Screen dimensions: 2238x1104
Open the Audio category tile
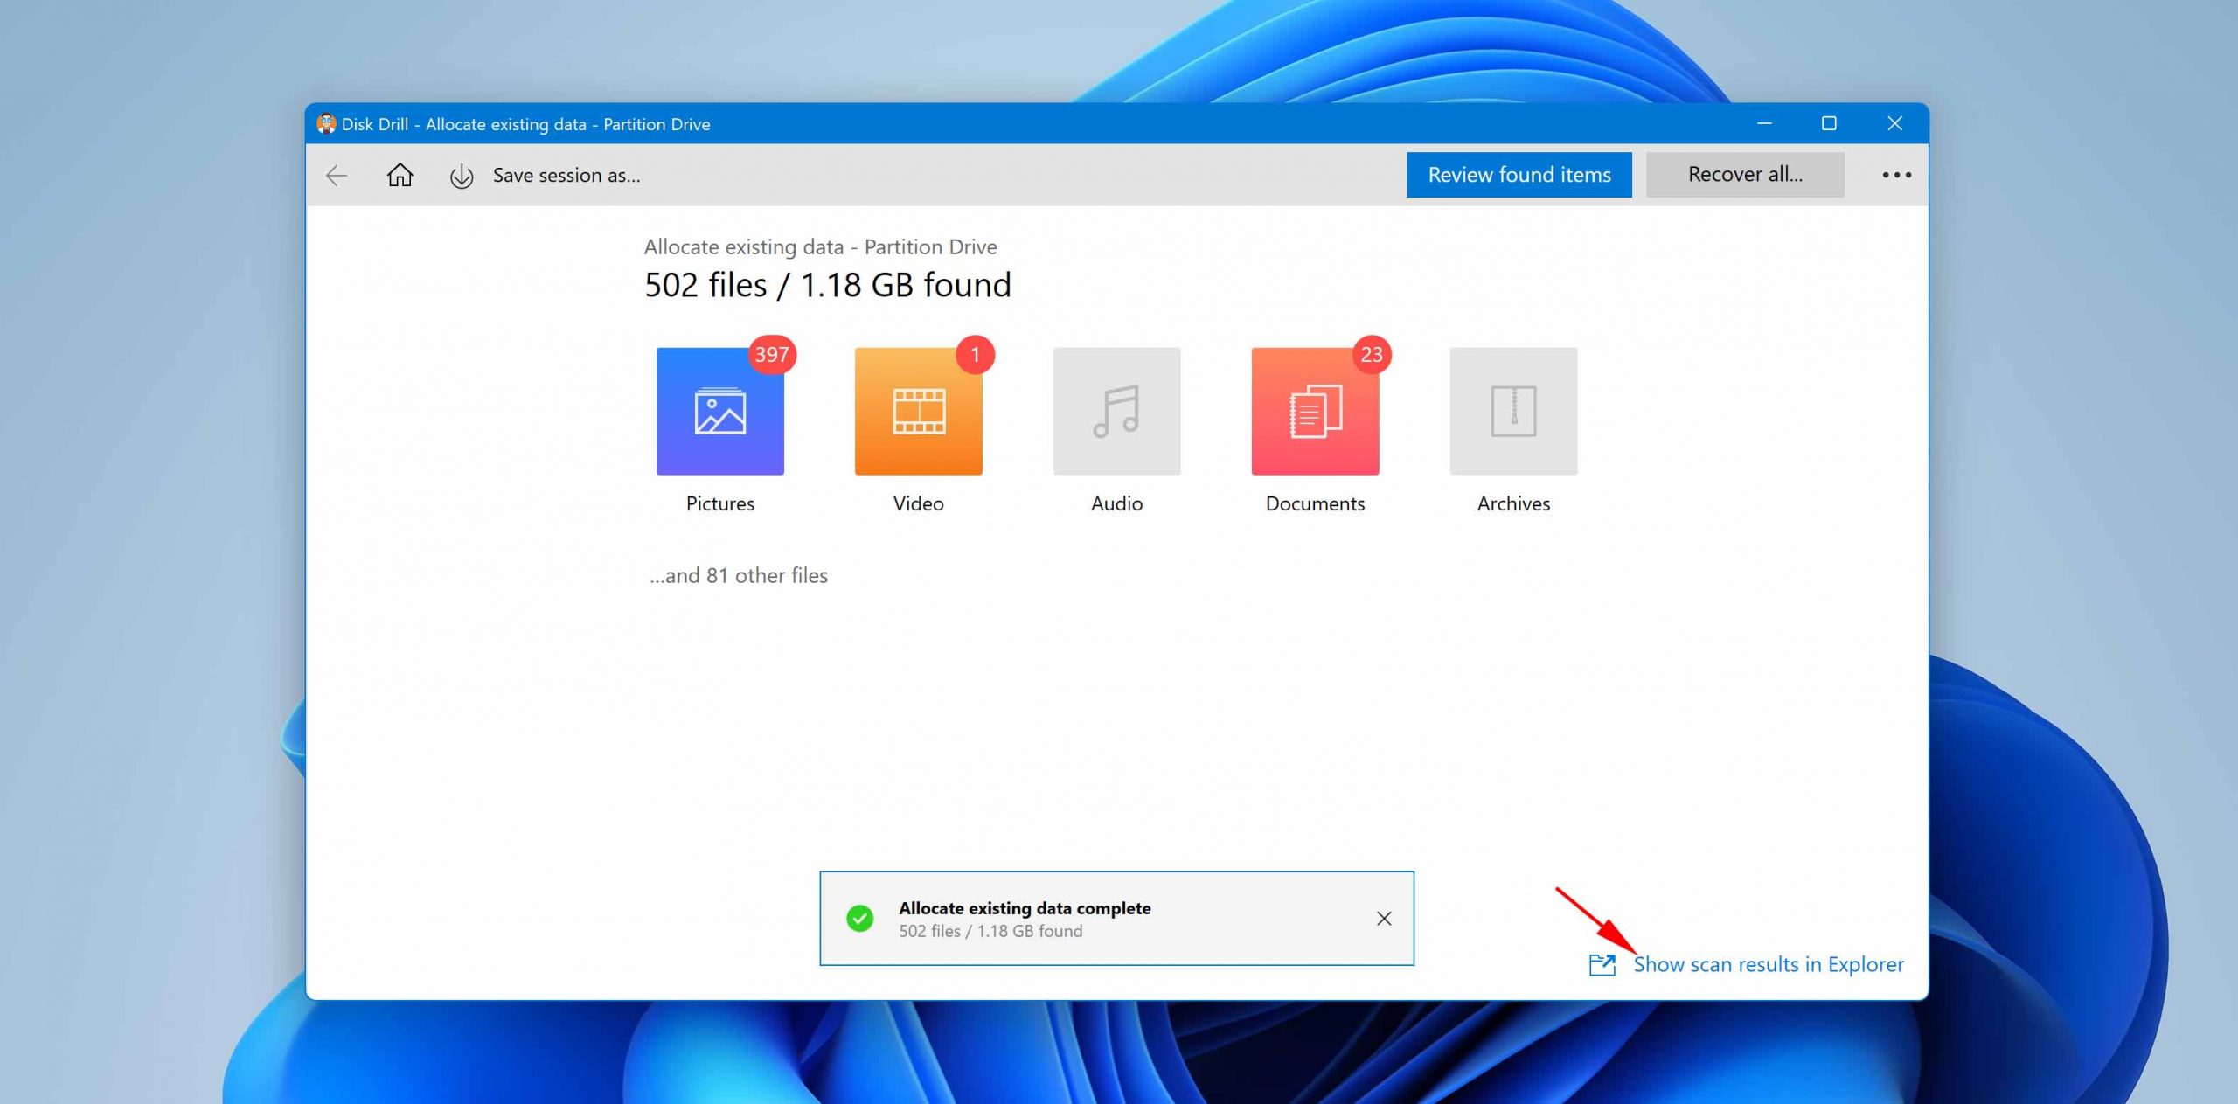[1116, 411]
